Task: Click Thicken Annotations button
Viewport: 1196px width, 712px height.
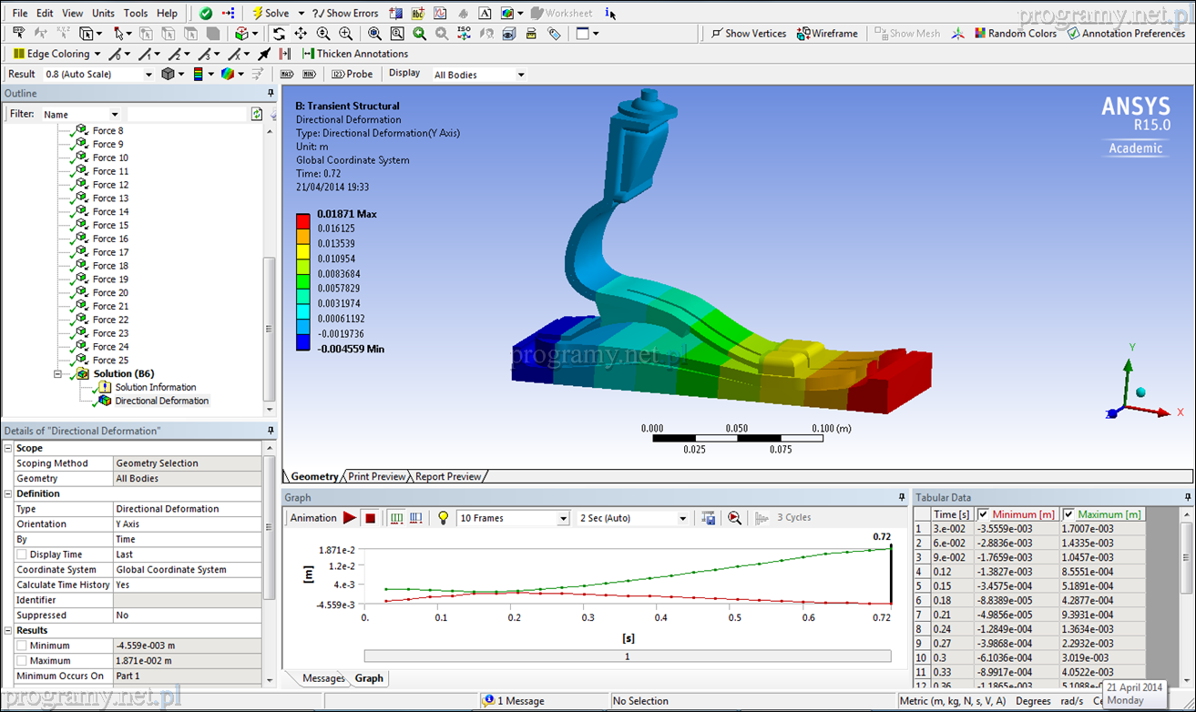Action: 355,54
